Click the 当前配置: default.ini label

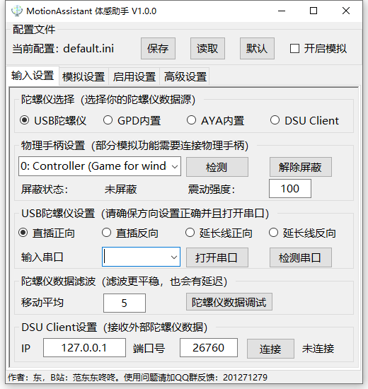click(x=63, y=49)
